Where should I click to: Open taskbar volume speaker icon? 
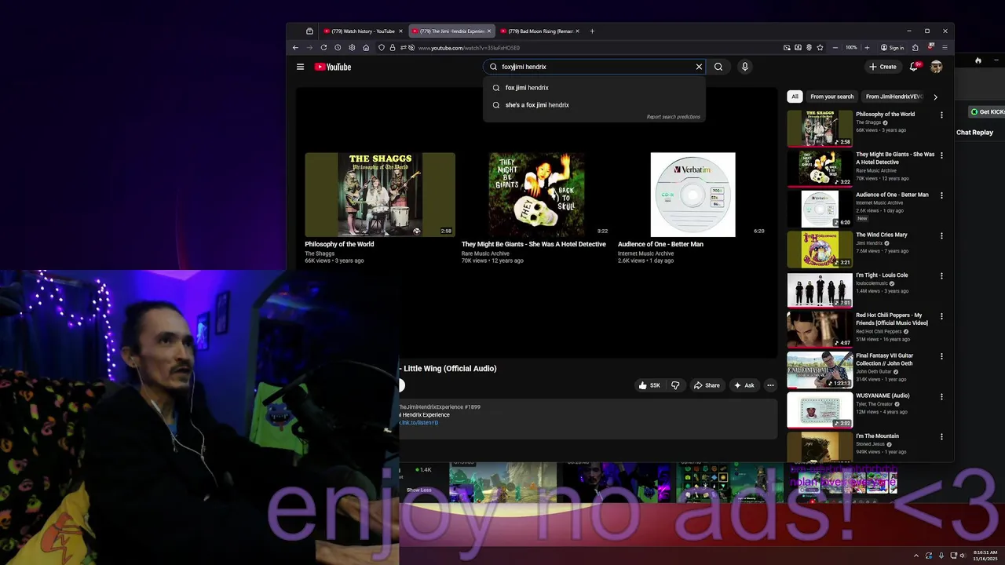coord(963,556)
